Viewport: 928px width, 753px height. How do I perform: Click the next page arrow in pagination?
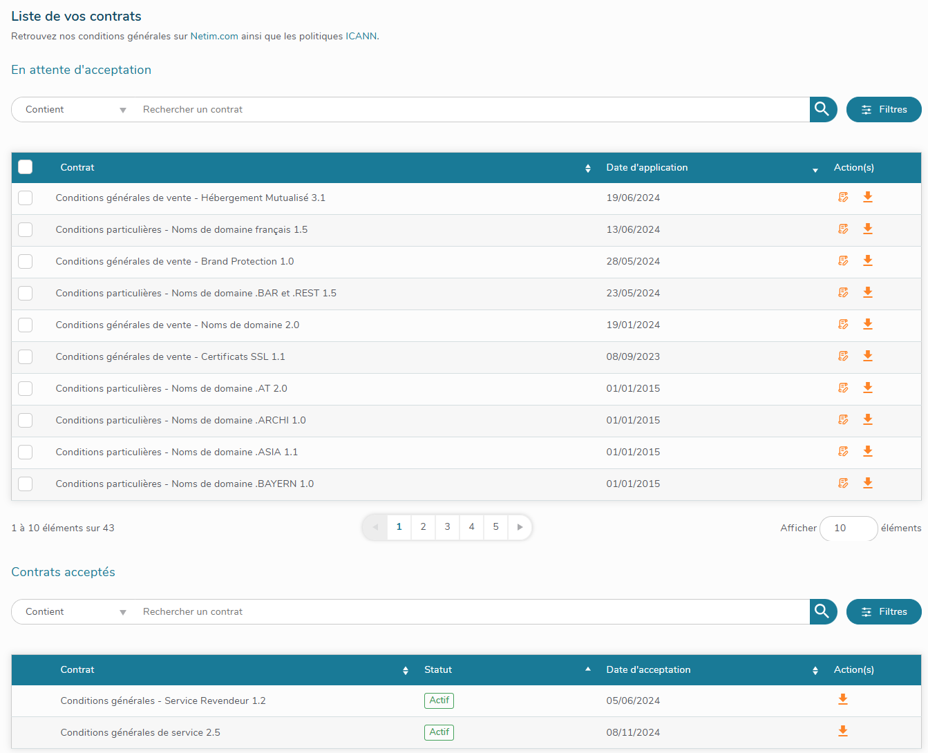click(x=520, y=526)
